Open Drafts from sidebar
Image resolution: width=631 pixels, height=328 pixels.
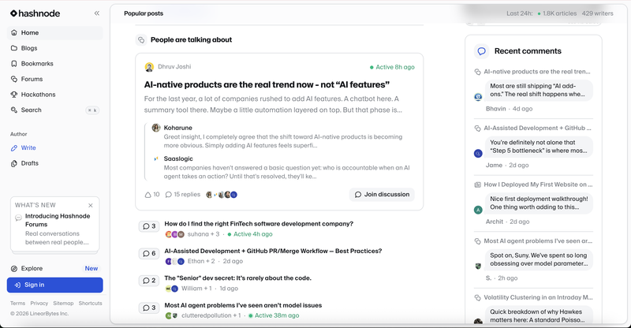pos(55,163)
